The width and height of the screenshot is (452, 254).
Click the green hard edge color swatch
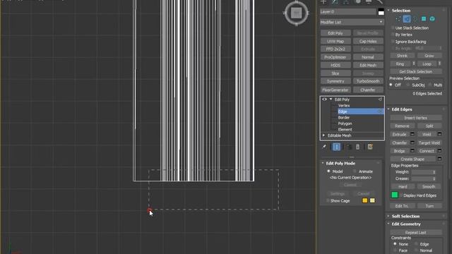pyautogui.click(x=395, y=195)
